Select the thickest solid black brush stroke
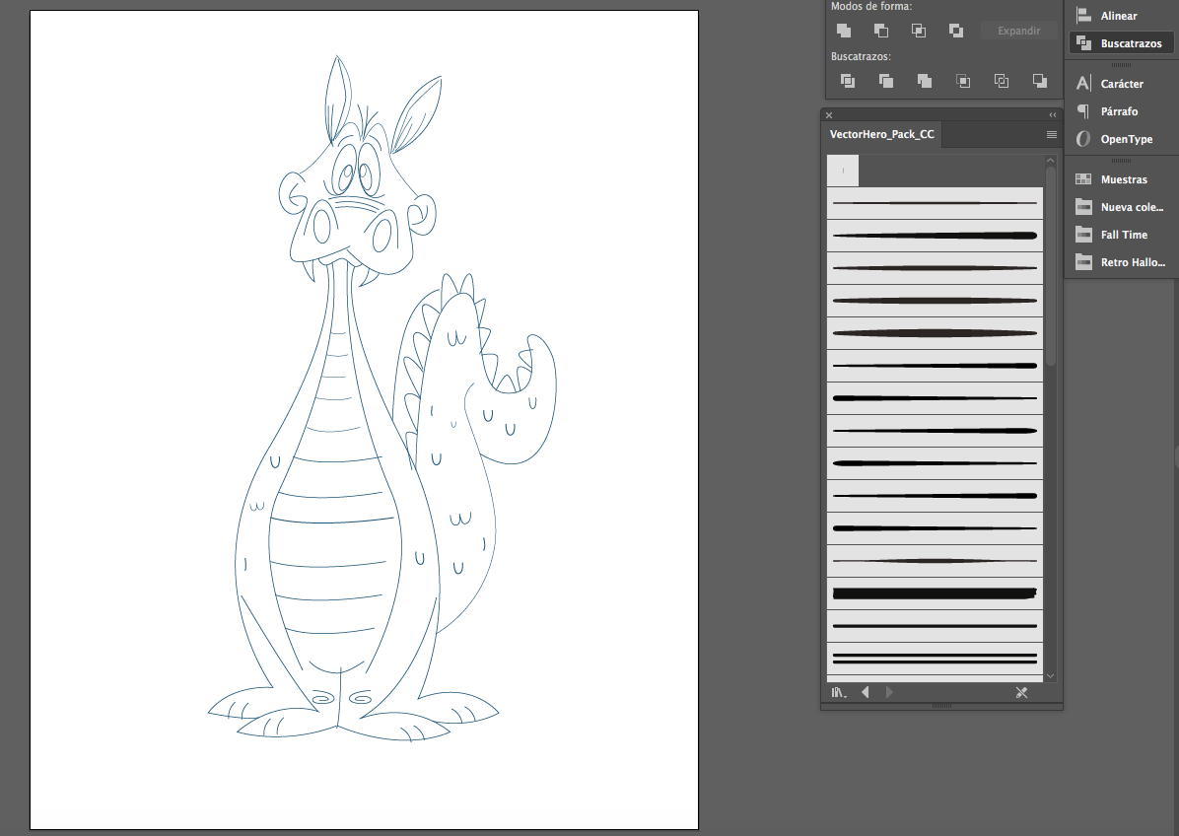The width and height of the screenshot is (1179, 836). click(x=935, y=593)
